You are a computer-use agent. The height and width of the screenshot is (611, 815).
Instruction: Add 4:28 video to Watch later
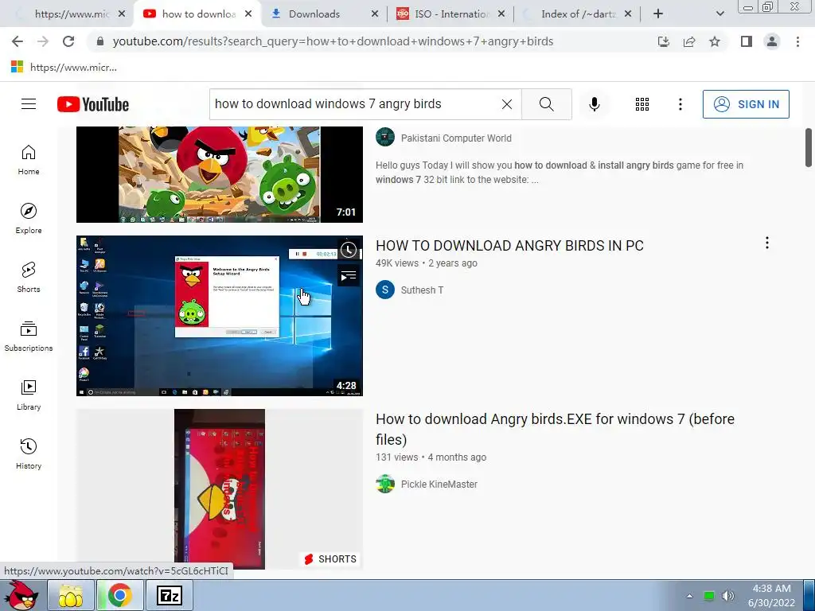coord(349,250)
